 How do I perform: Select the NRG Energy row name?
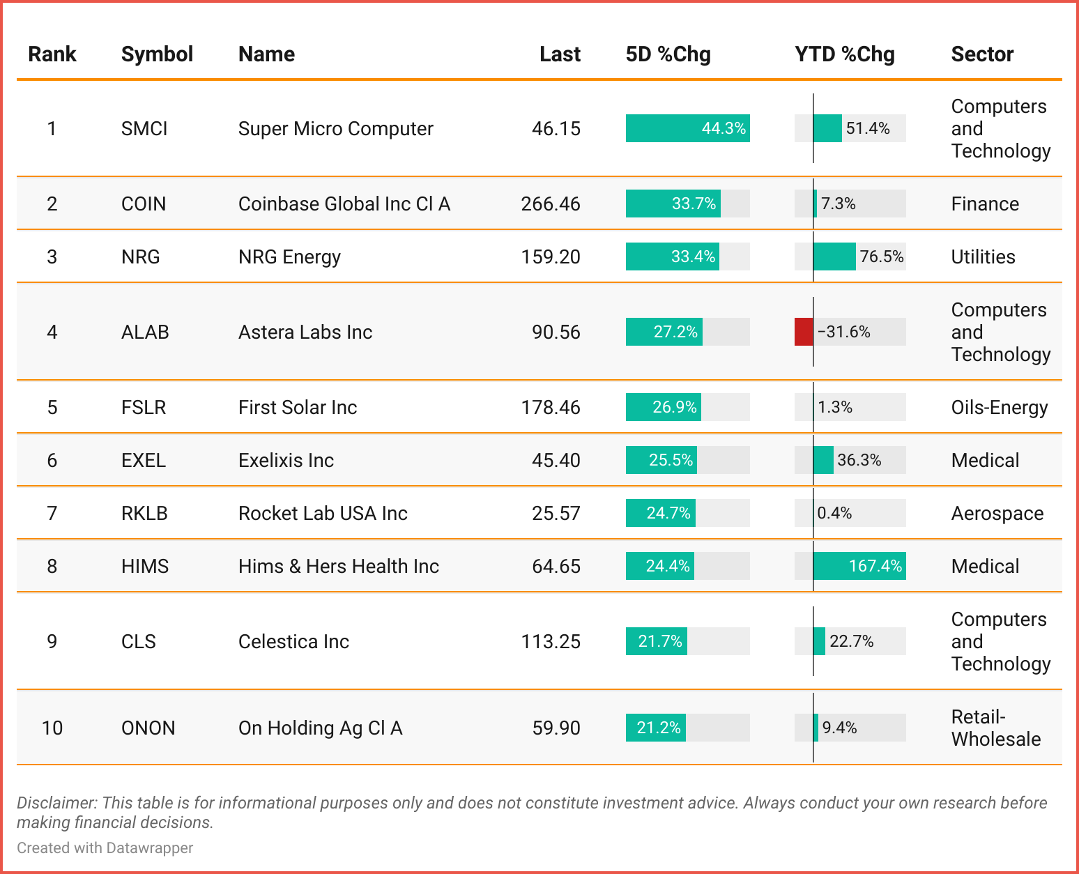point(289,257)
